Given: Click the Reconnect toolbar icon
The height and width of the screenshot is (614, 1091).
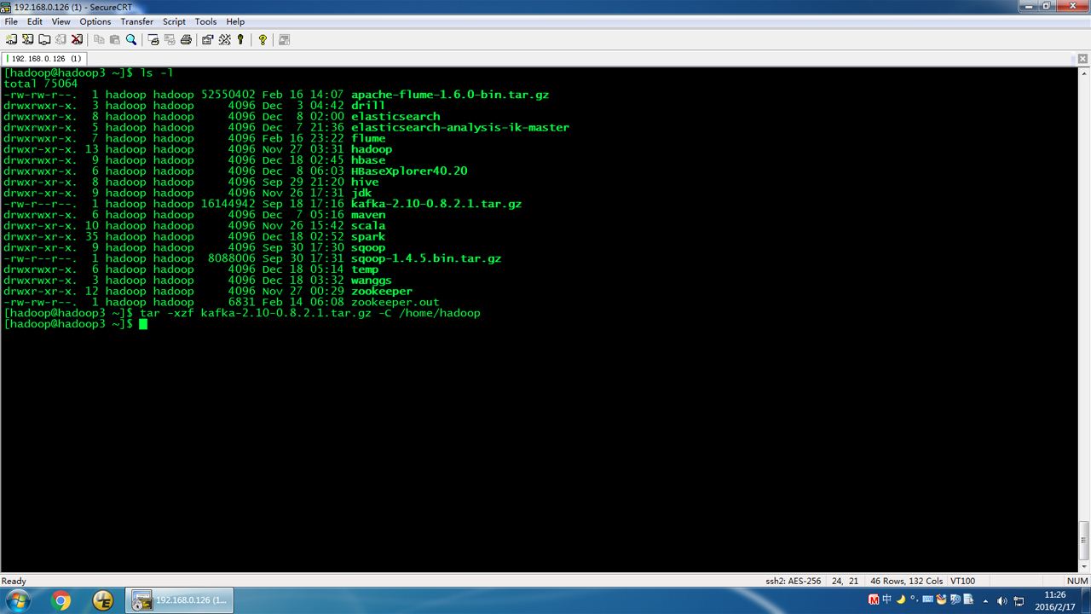Looking at the screenshot, I should pos(61,39).
